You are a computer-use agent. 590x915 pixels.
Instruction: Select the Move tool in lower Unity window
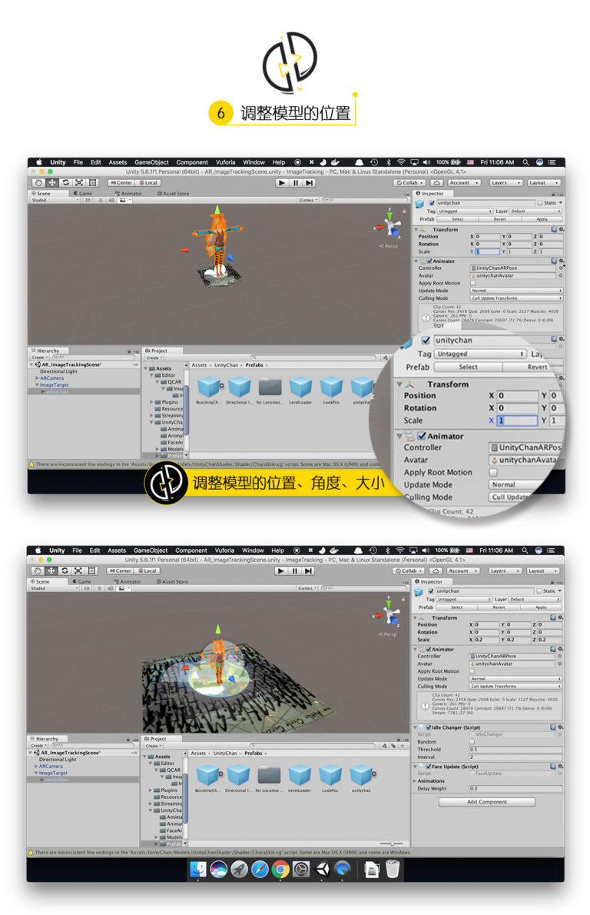tap(51, 571)
